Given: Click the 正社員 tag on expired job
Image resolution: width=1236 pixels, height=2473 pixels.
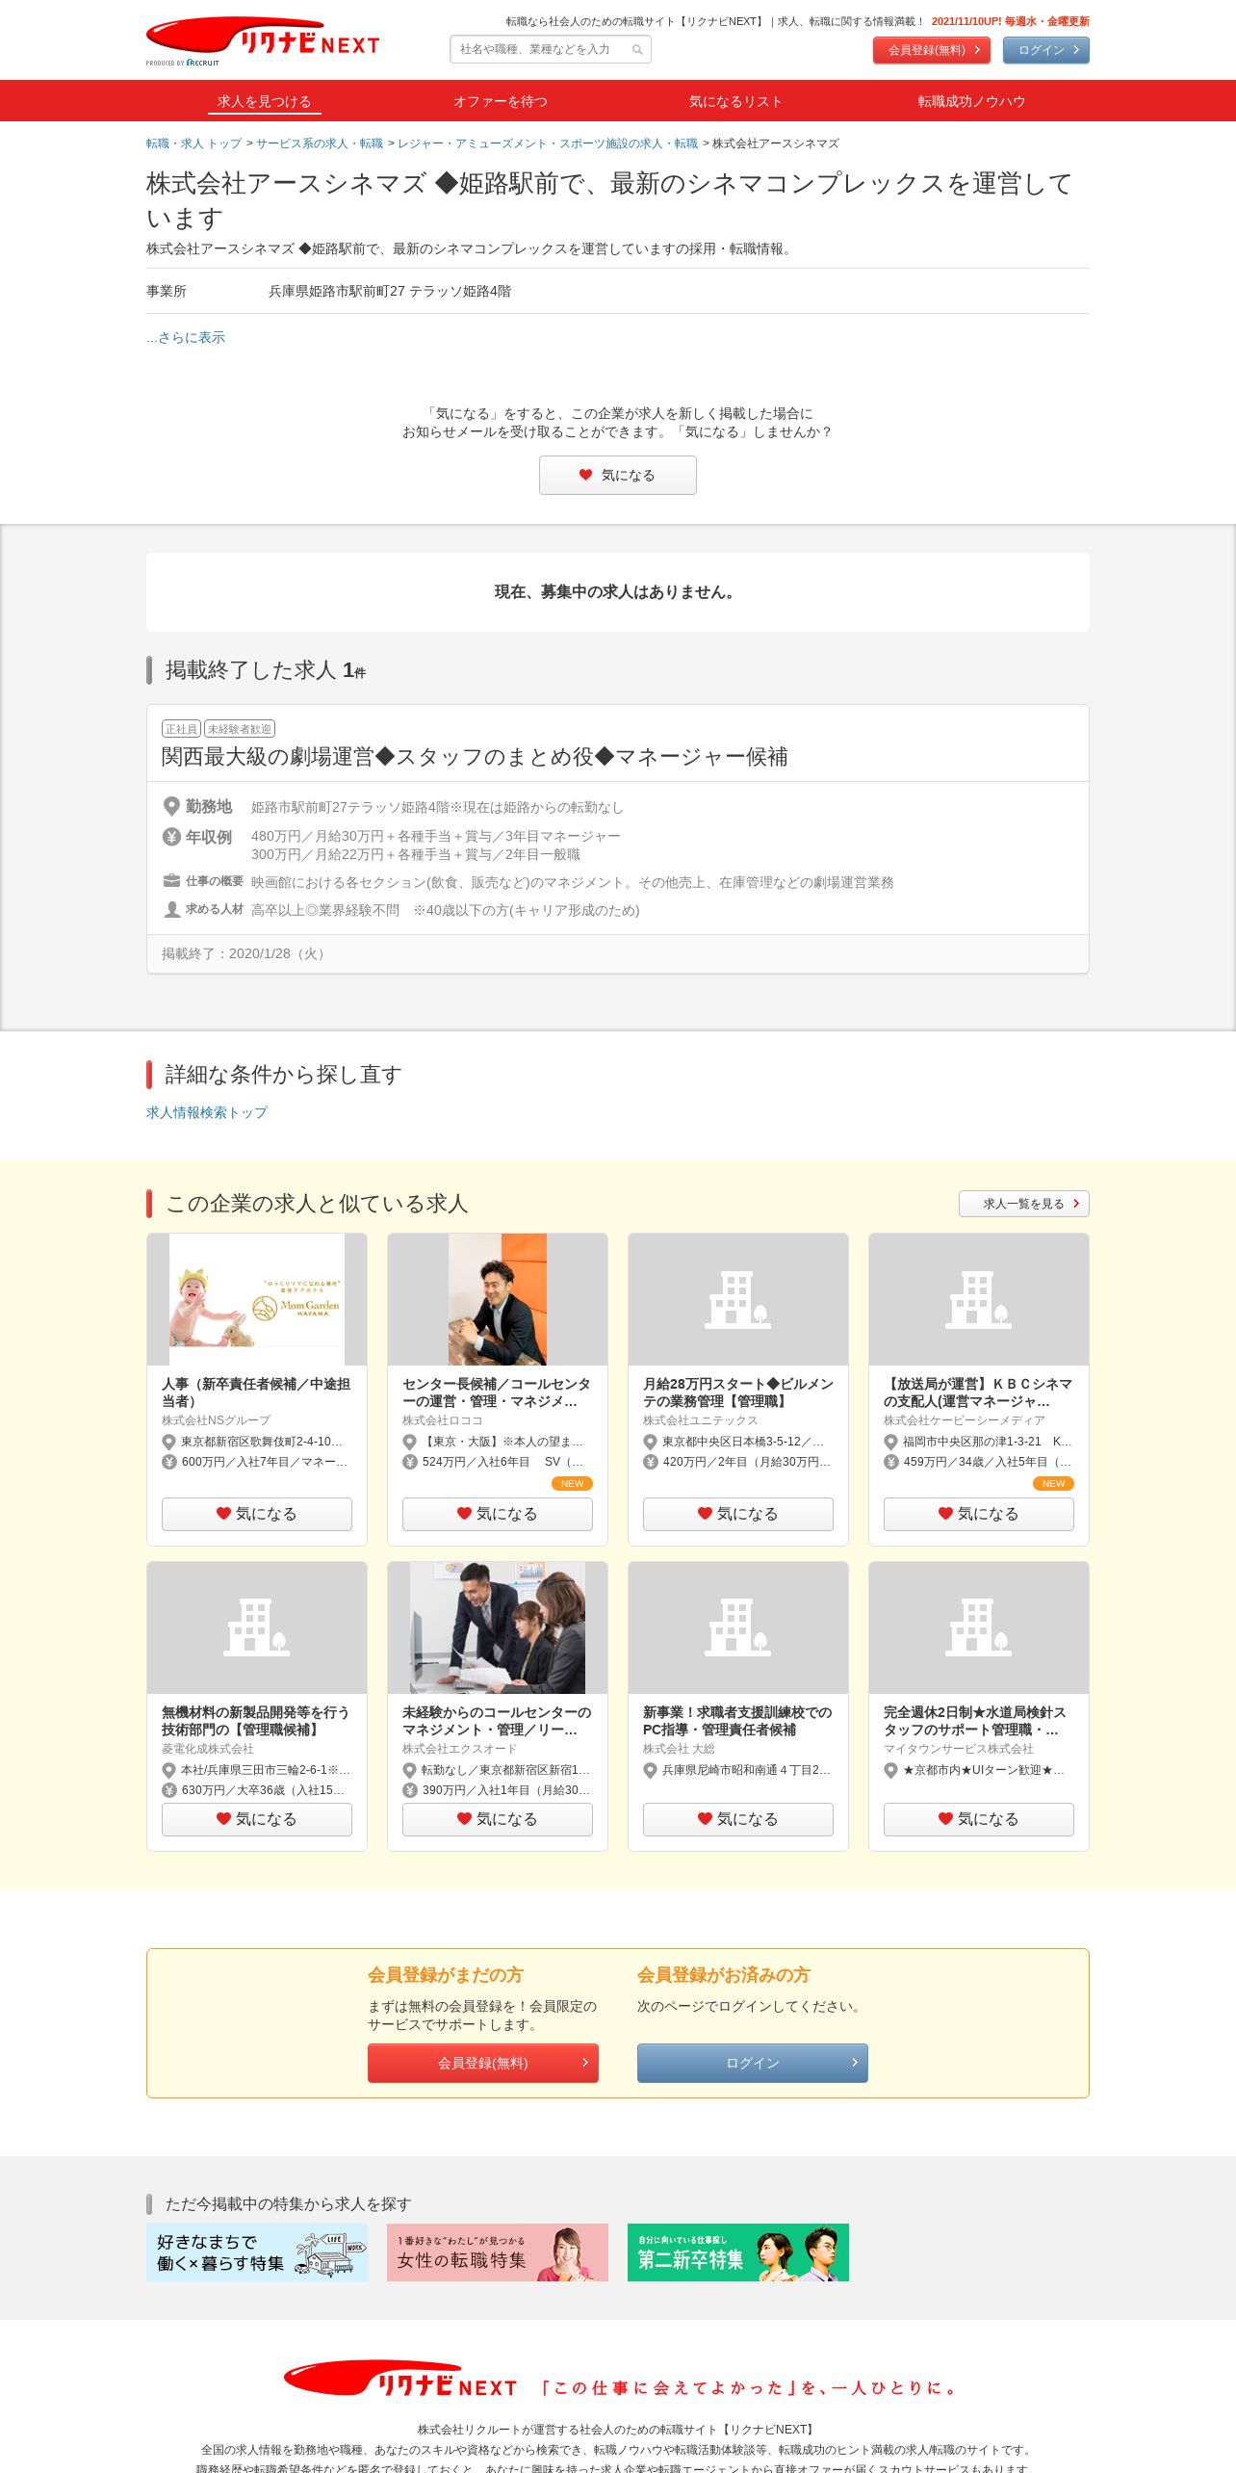Looking at the screenshot, I should point(181,729).
